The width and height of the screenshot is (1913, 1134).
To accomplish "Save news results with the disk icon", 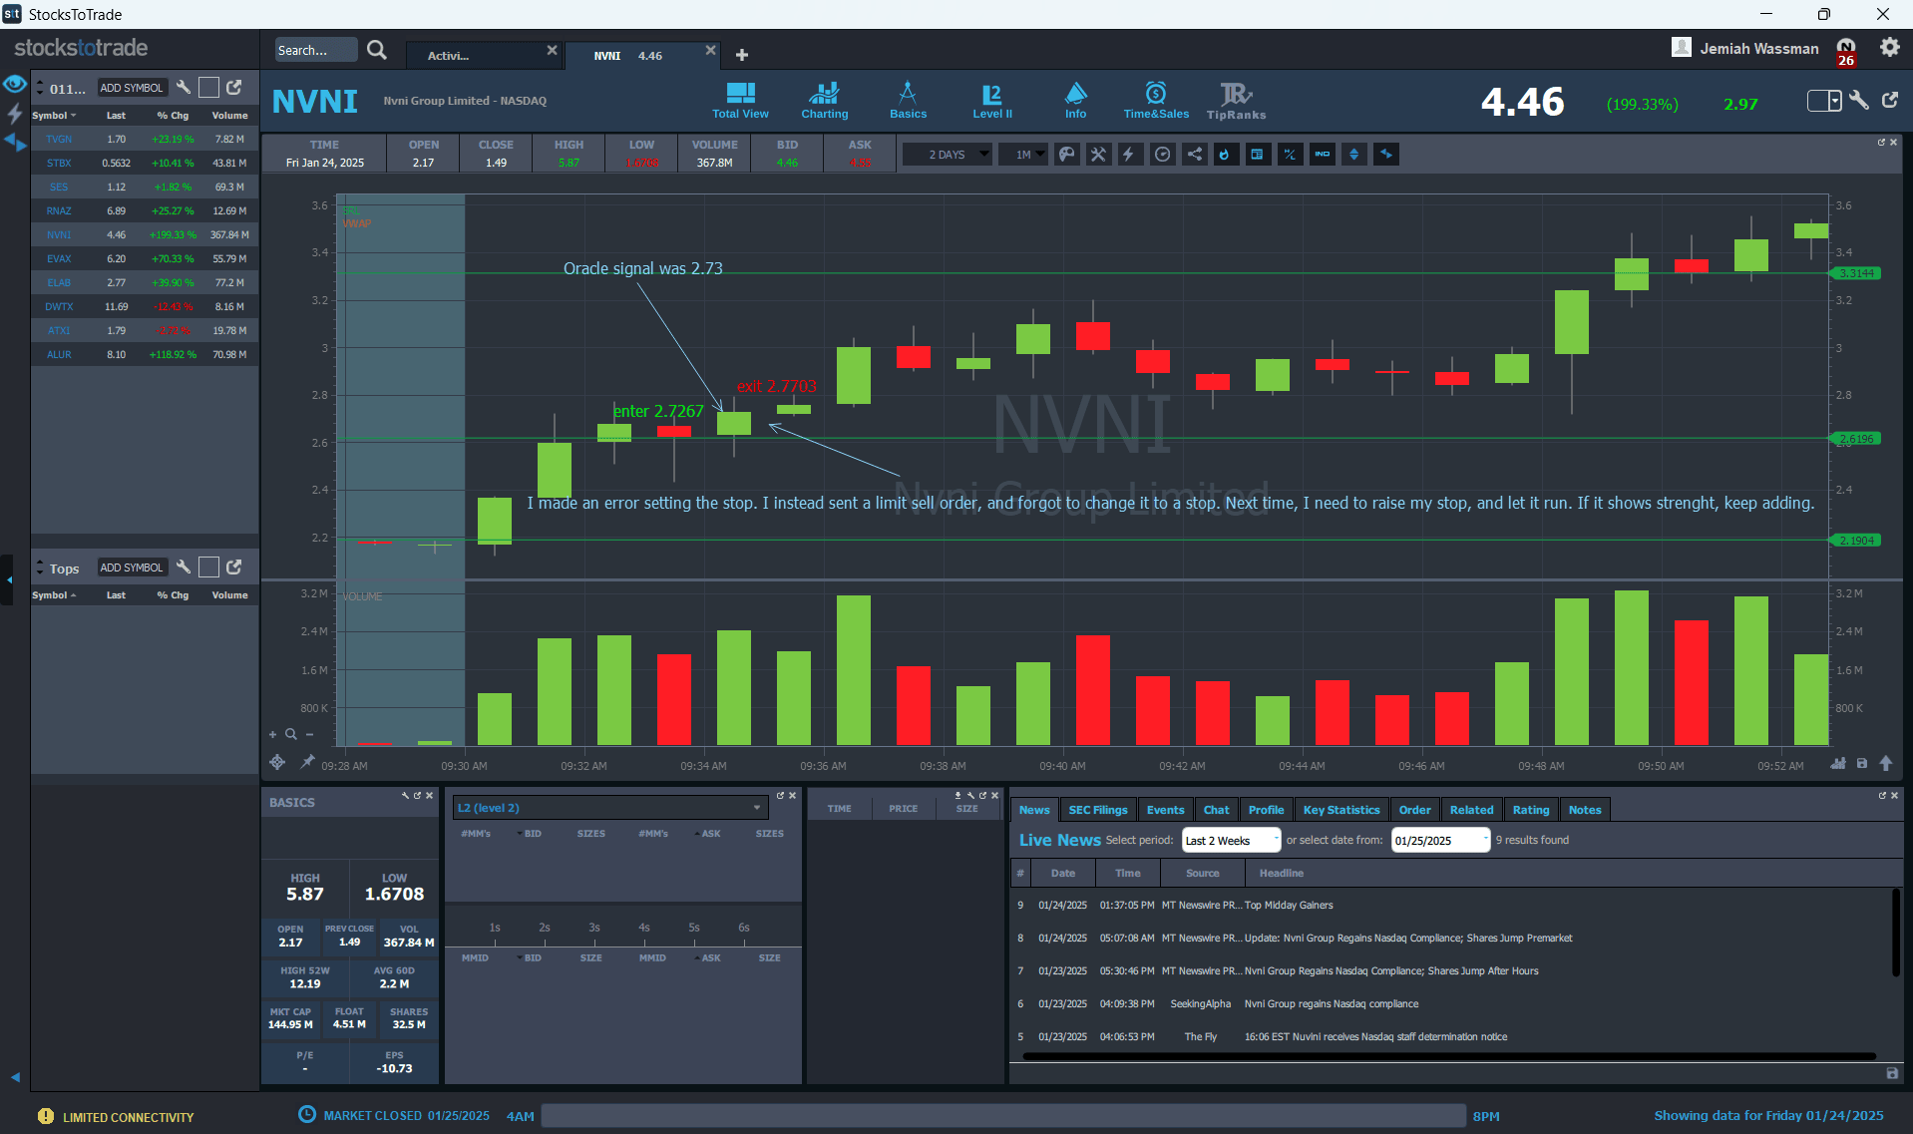I will 1892,1073.
